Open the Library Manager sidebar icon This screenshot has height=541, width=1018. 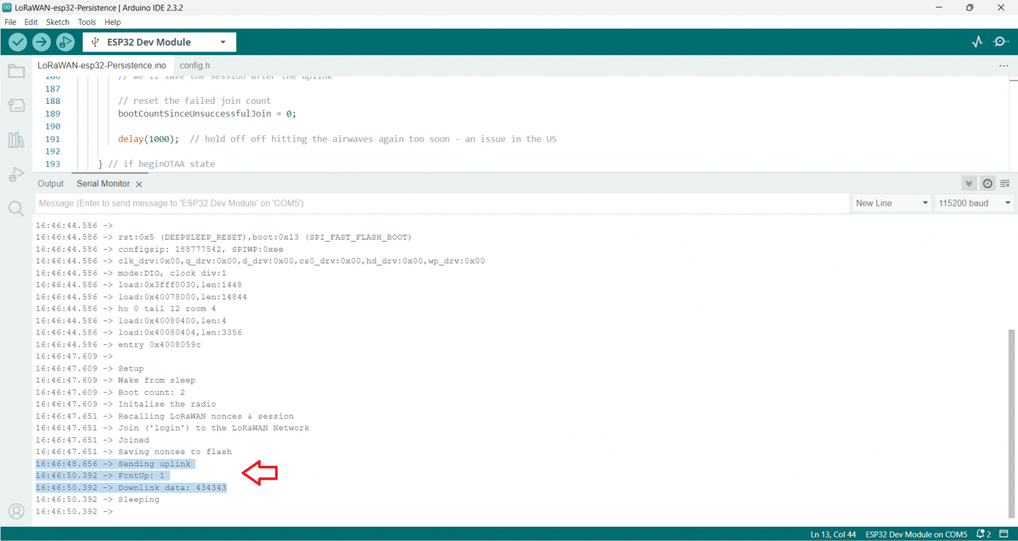[x=16, y=140]
